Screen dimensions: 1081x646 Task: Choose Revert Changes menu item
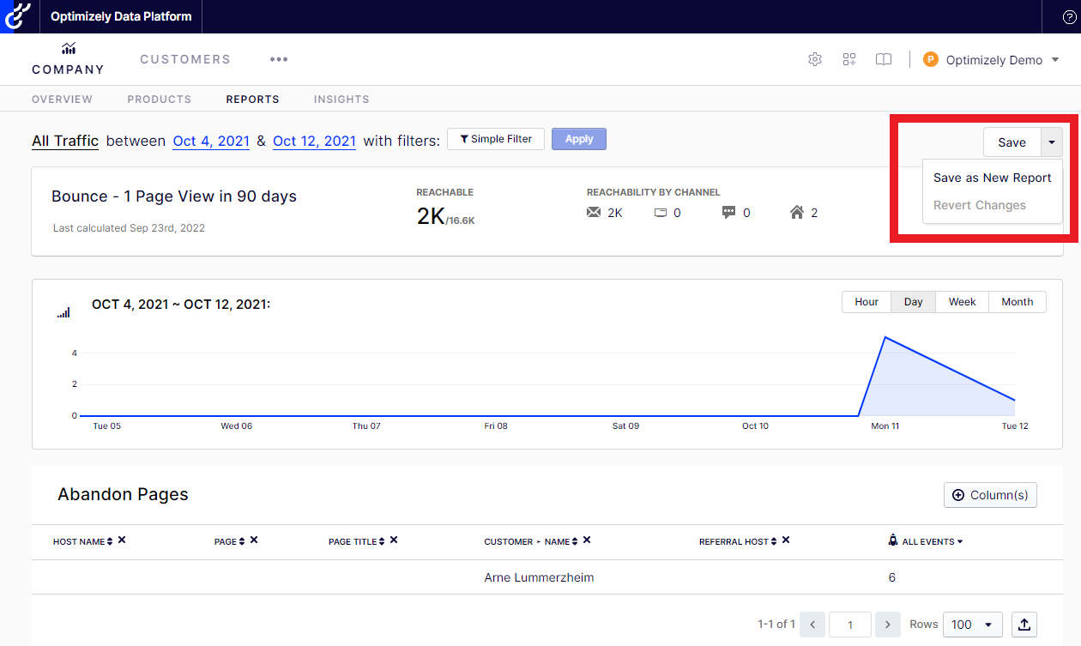[980, 205]
